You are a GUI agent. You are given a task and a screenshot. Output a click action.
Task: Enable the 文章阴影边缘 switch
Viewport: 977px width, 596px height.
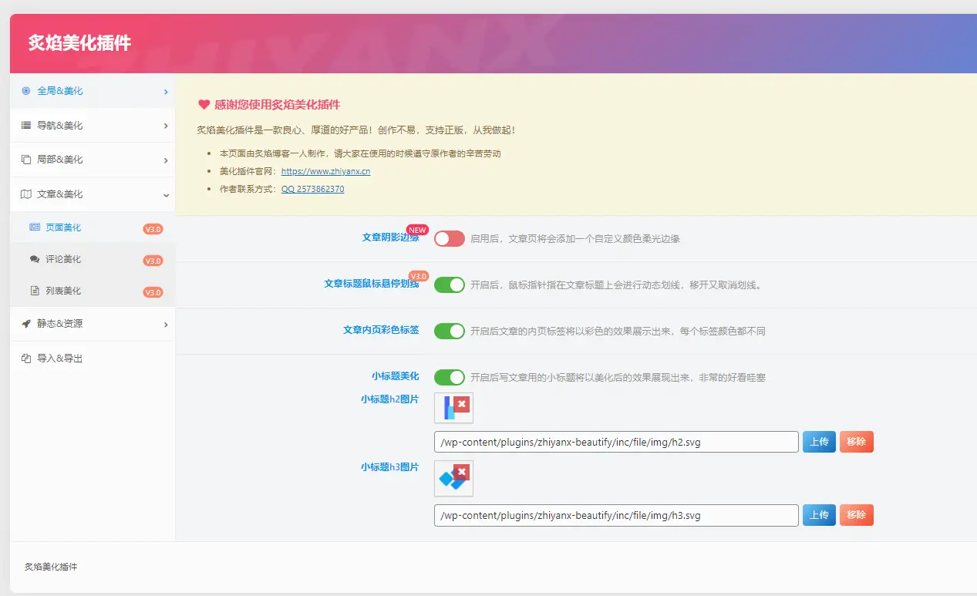(x=449, y=239)
